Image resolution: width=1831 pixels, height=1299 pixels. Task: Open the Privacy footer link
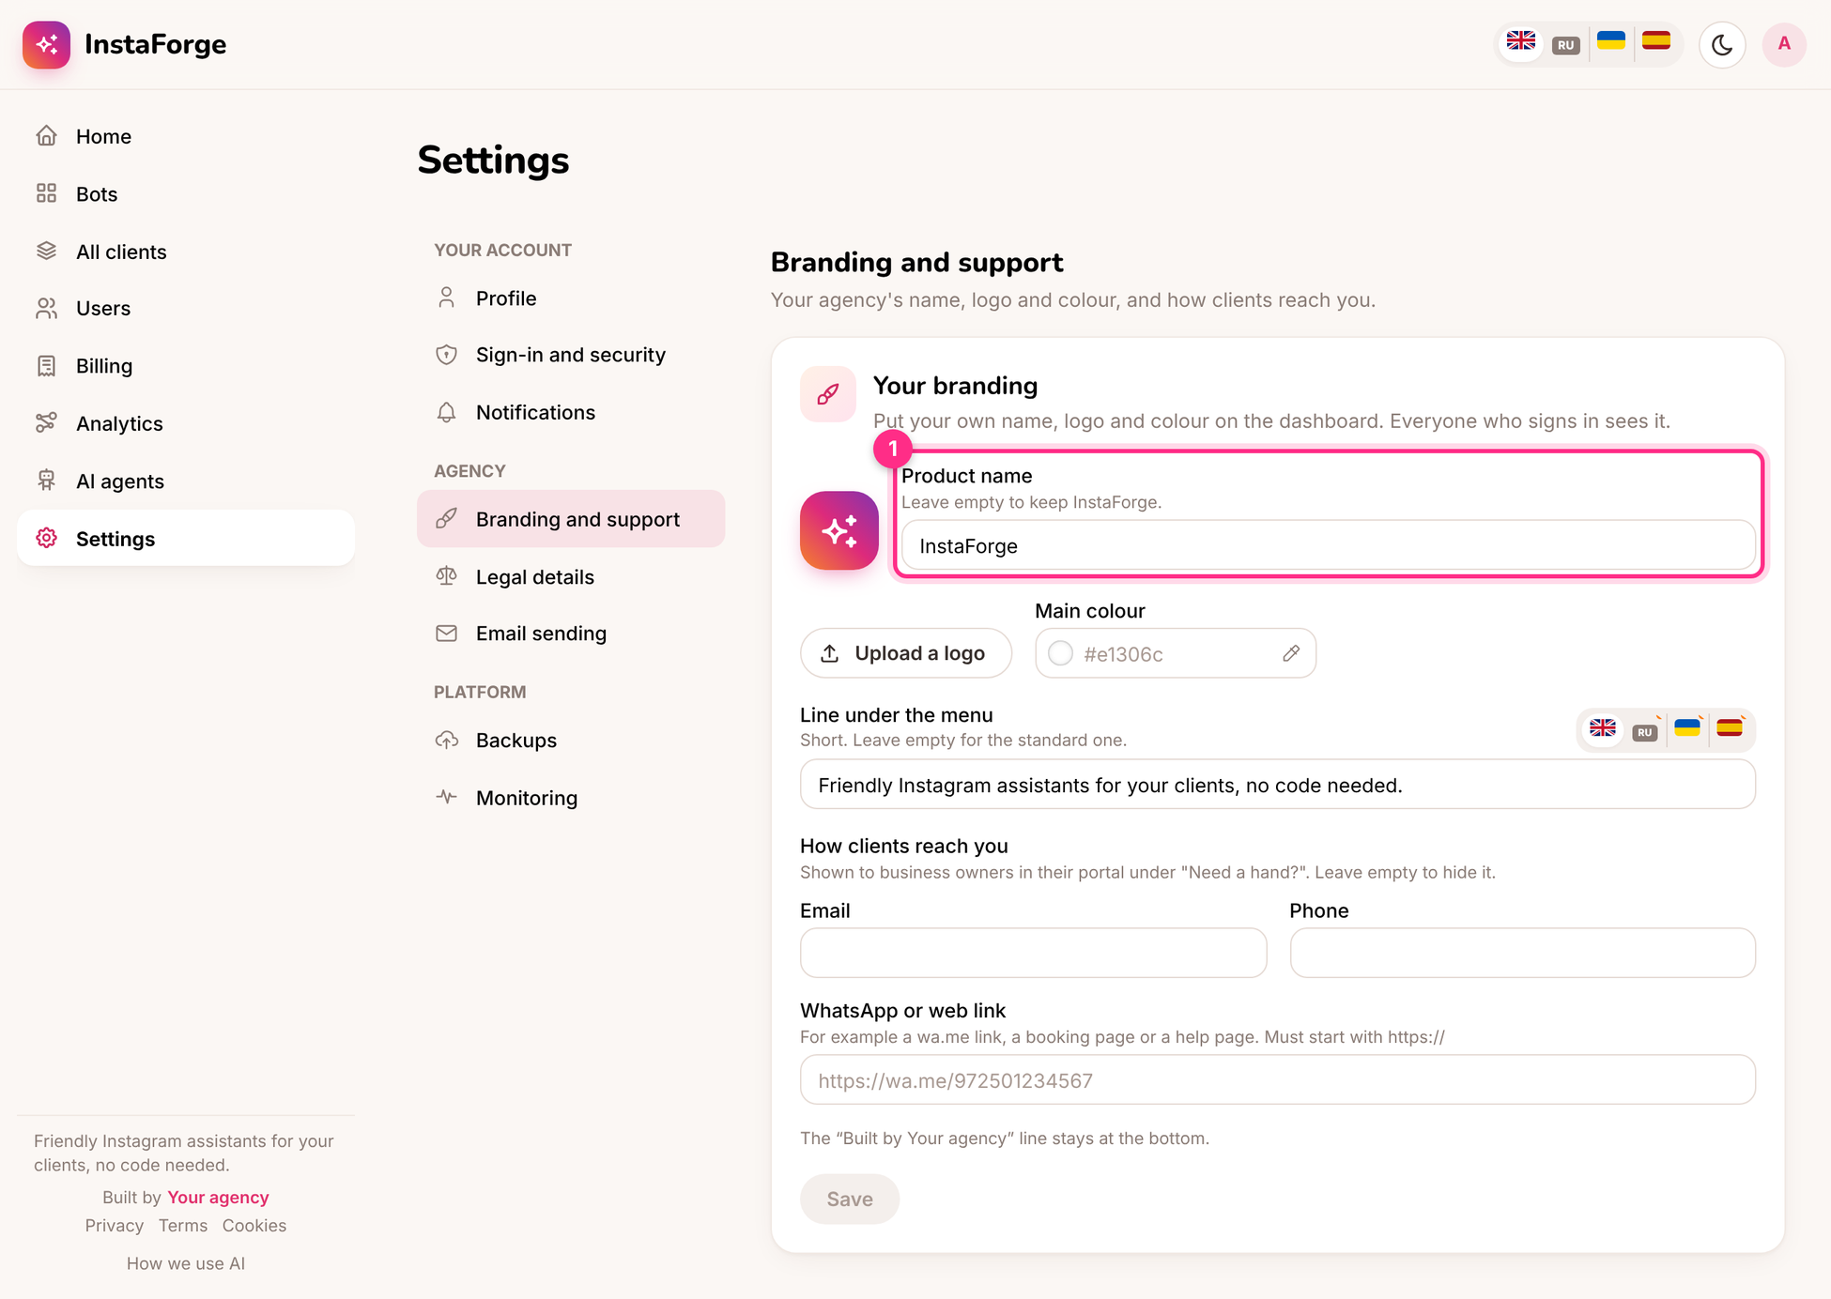(115, 1225)
